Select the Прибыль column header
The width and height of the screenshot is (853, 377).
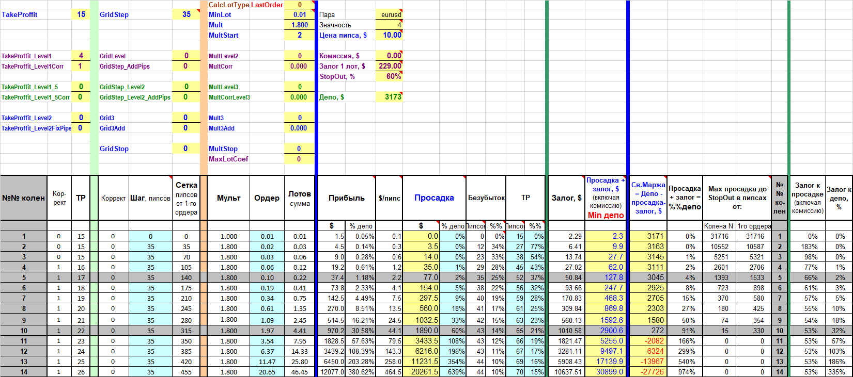point(347,198)
